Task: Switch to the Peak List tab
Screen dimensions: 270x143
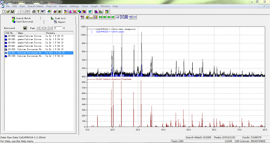Action: click(59, 18)
